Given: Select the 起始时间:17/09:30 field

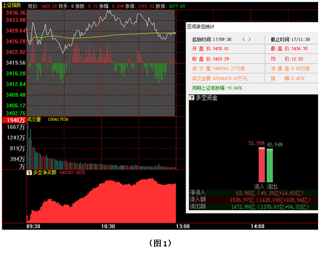Looking at the screenshot, I should (212, 39).
